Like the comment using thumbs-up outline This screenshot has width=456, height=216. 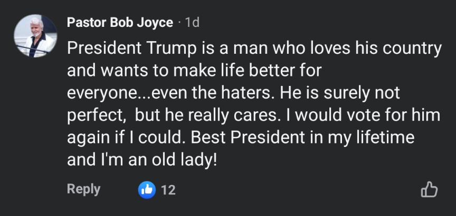[429, 190]
